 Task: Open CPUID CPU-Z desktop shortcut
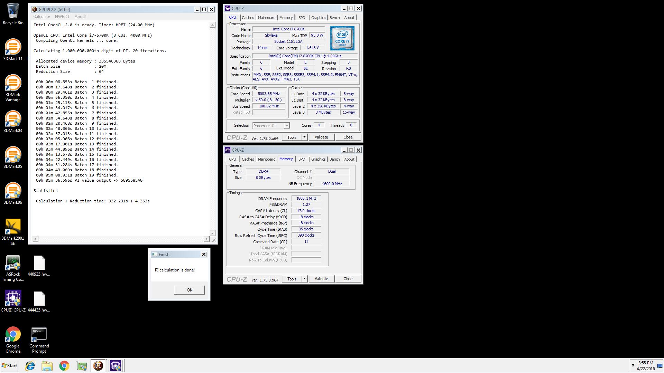[x=13, y=301]
